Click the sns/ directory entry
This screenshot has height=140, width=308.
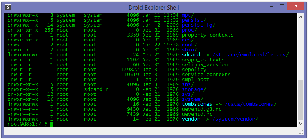(x=188, y=84)
